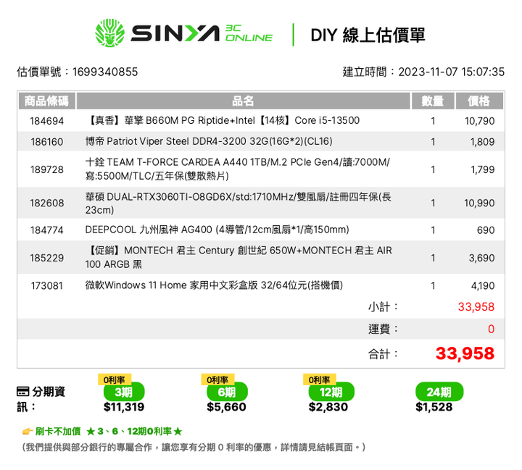
Task: Click the DIY 線上估價單 title
Action: [368, 35]
